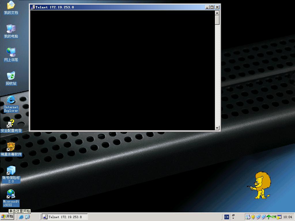Click the green hardware card tray icon
295x221 pixels.
[x=274, y=217]
